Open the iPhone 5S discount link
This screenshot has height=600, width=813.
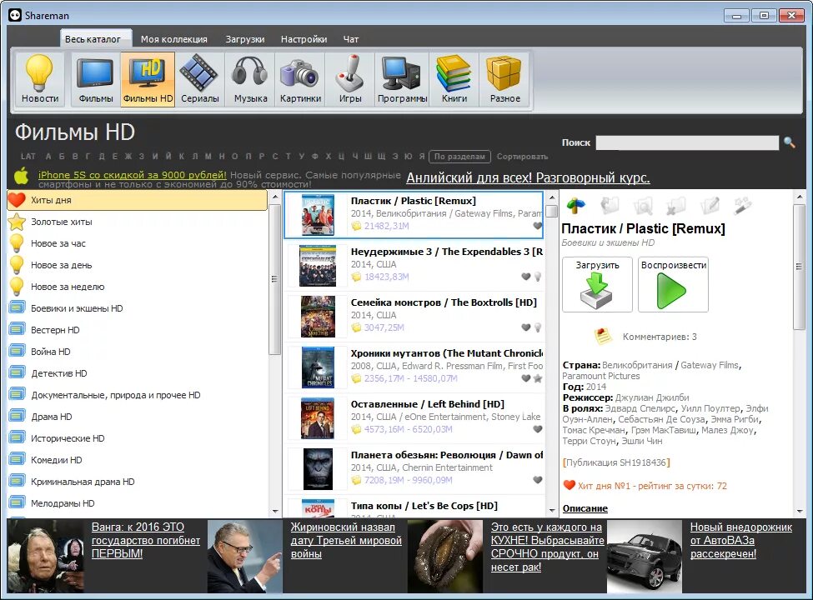(133, 175)
